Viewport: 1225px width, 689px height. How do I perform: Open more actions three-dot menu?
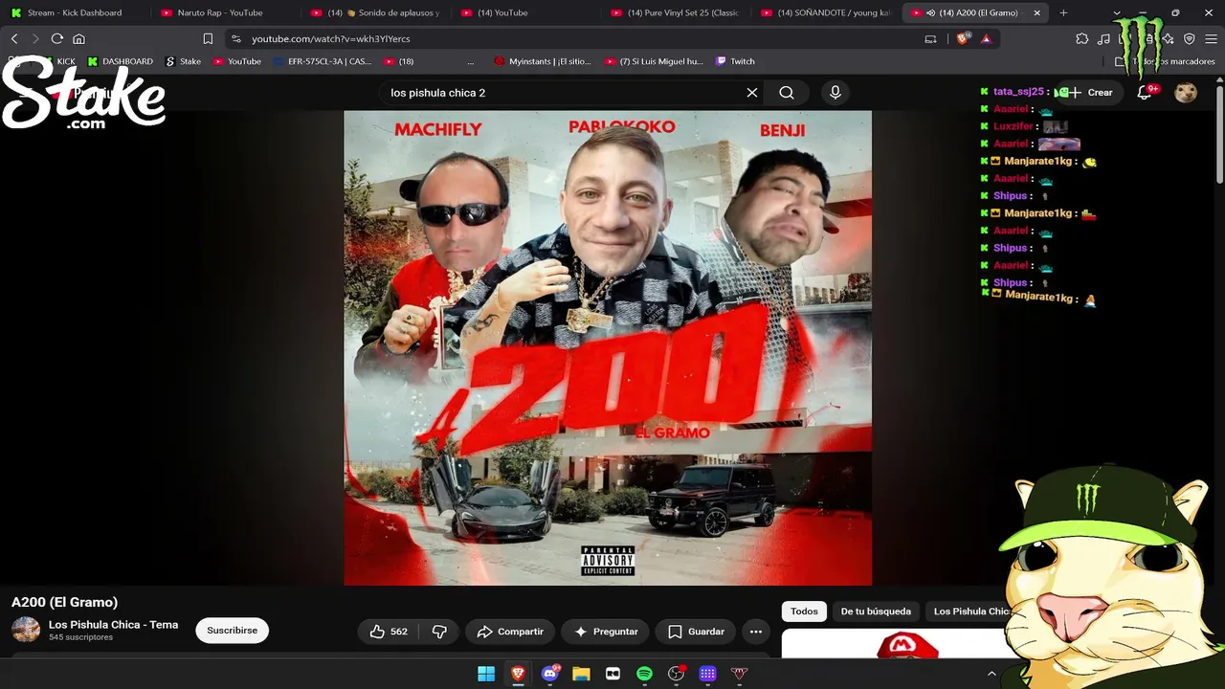tap(755, 632)
